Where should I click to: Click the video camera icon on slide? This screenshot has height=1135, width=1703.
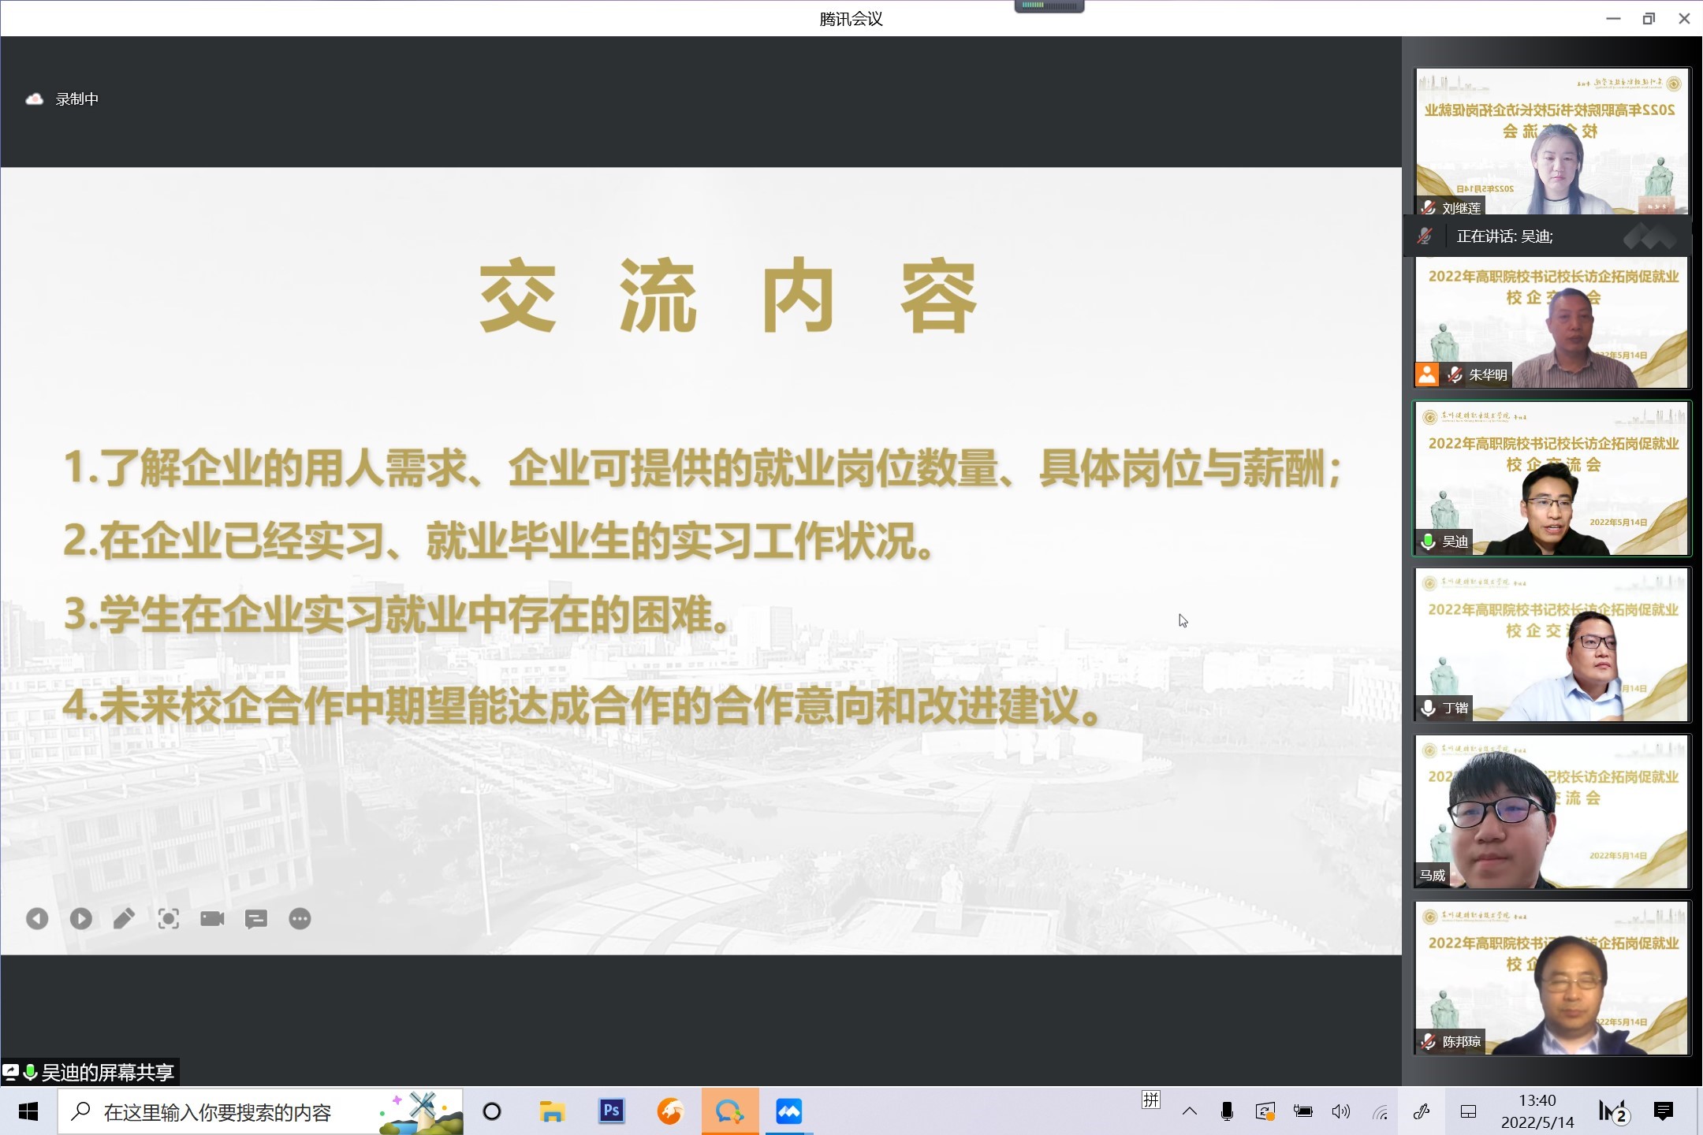[x=212, y=919]
